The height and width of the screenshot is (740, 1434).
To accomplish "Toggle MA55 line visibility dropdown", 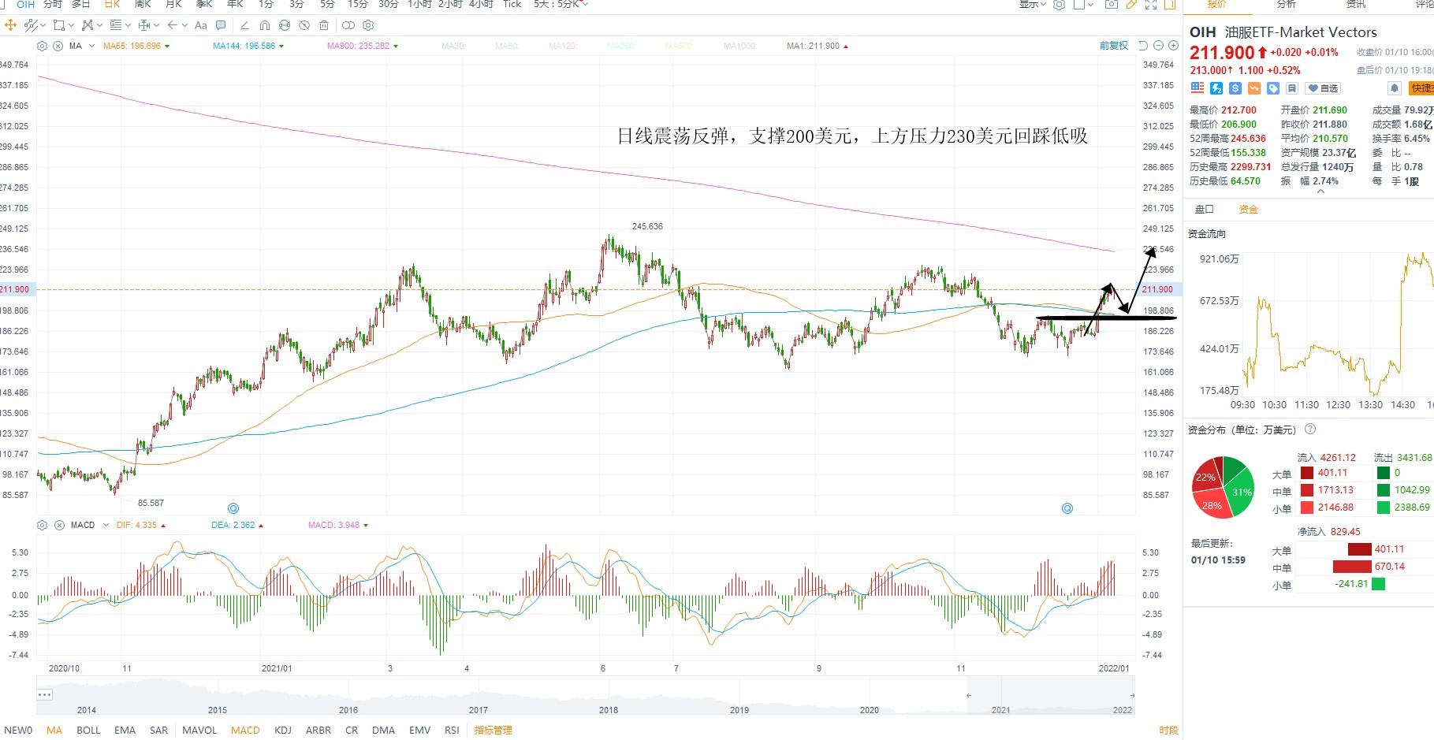I will (167, 46).
